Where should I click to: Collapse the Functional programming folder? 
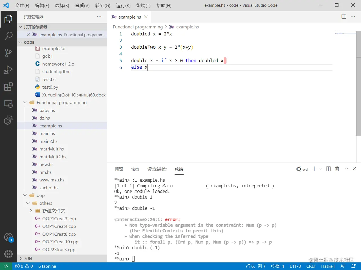pyautogui.click(x=25, y=103)
